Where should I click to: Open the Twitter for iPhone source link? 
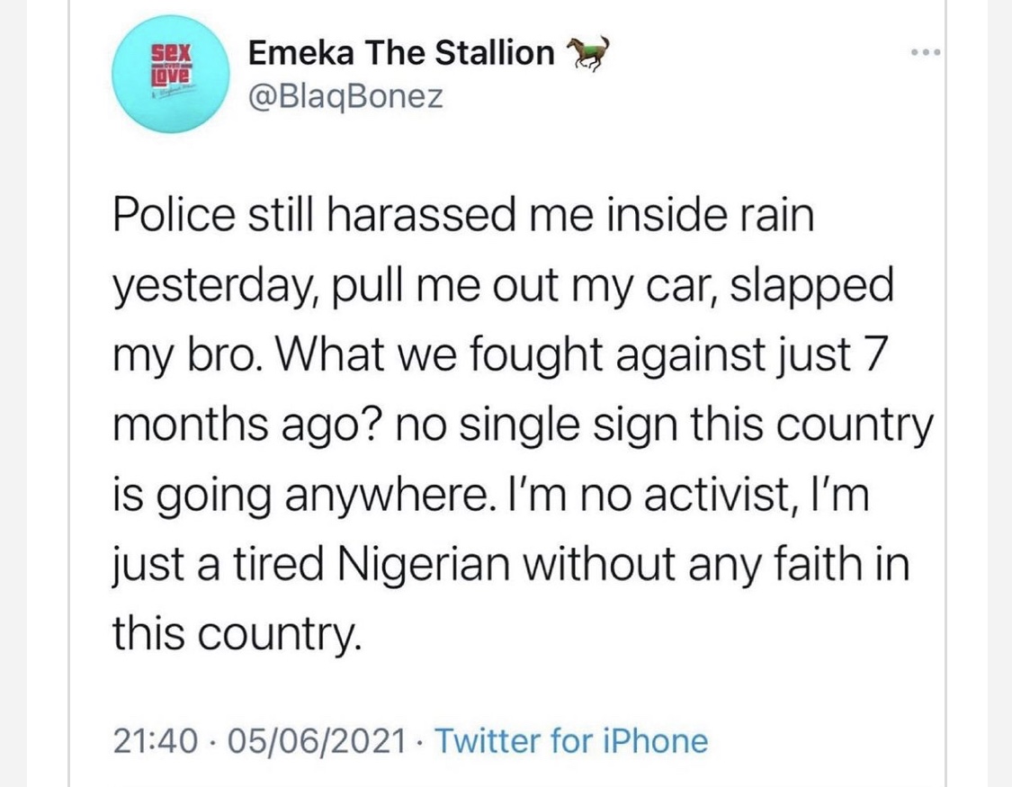tap(572, 741)
